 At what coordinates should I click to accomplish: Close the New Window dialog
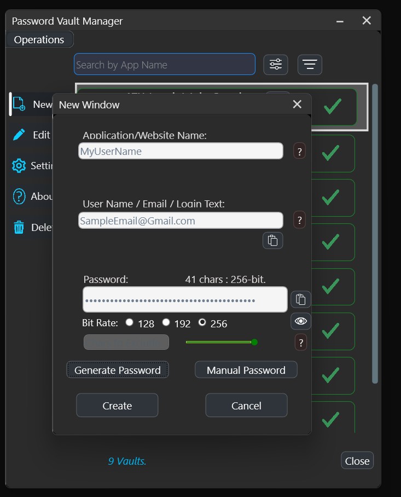tap(297, 105)
